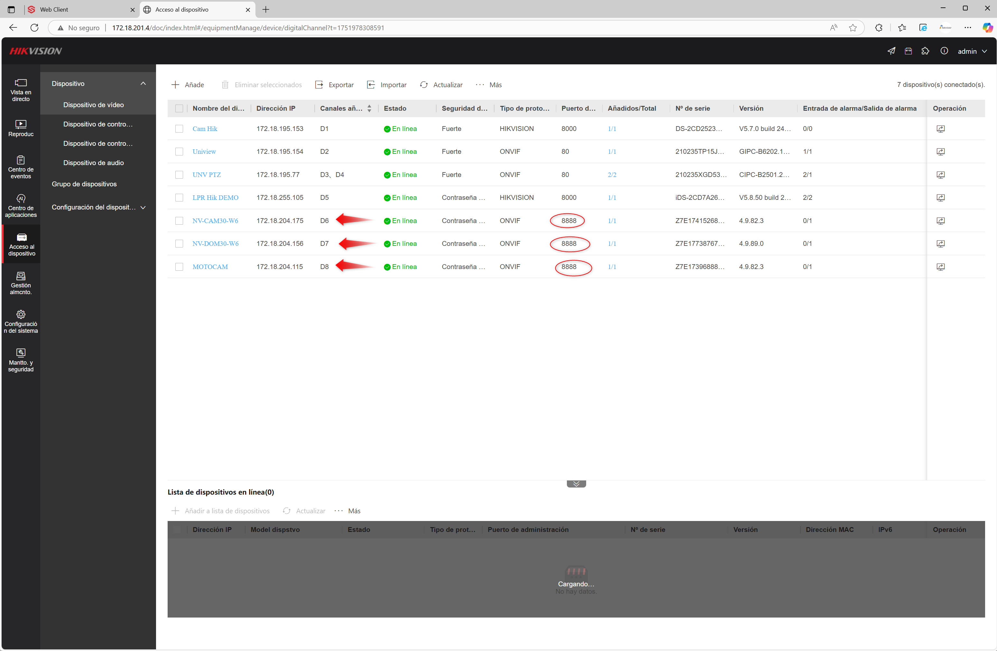Collapse the Dispositivo menu group
Viewport: 997px width, 651px height.
[x=98, y=83]
